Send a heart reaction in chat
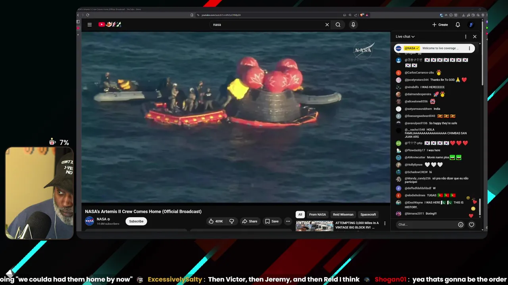The width and height of the screenshot is (508, 285). [471, 224]
